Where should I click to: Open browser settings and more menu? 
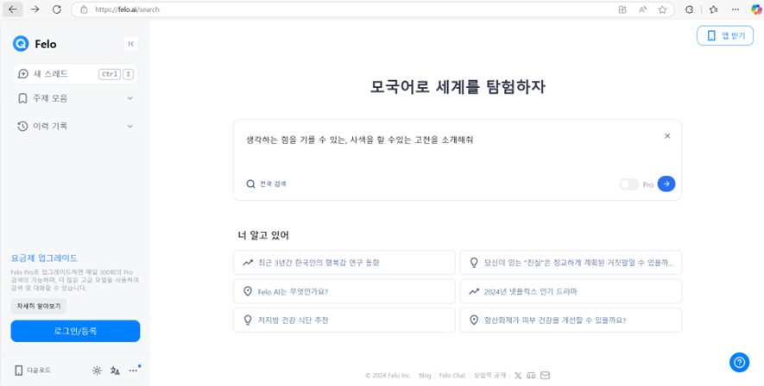(x=736, y=9)
